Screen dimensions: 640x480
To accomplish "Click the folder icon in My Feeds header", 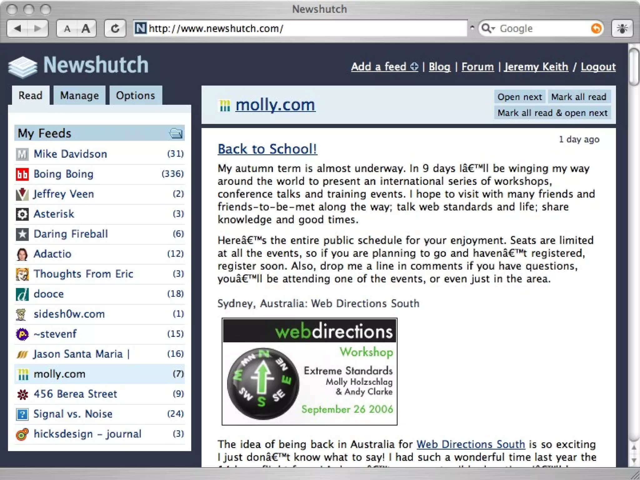I will point(176,133).
